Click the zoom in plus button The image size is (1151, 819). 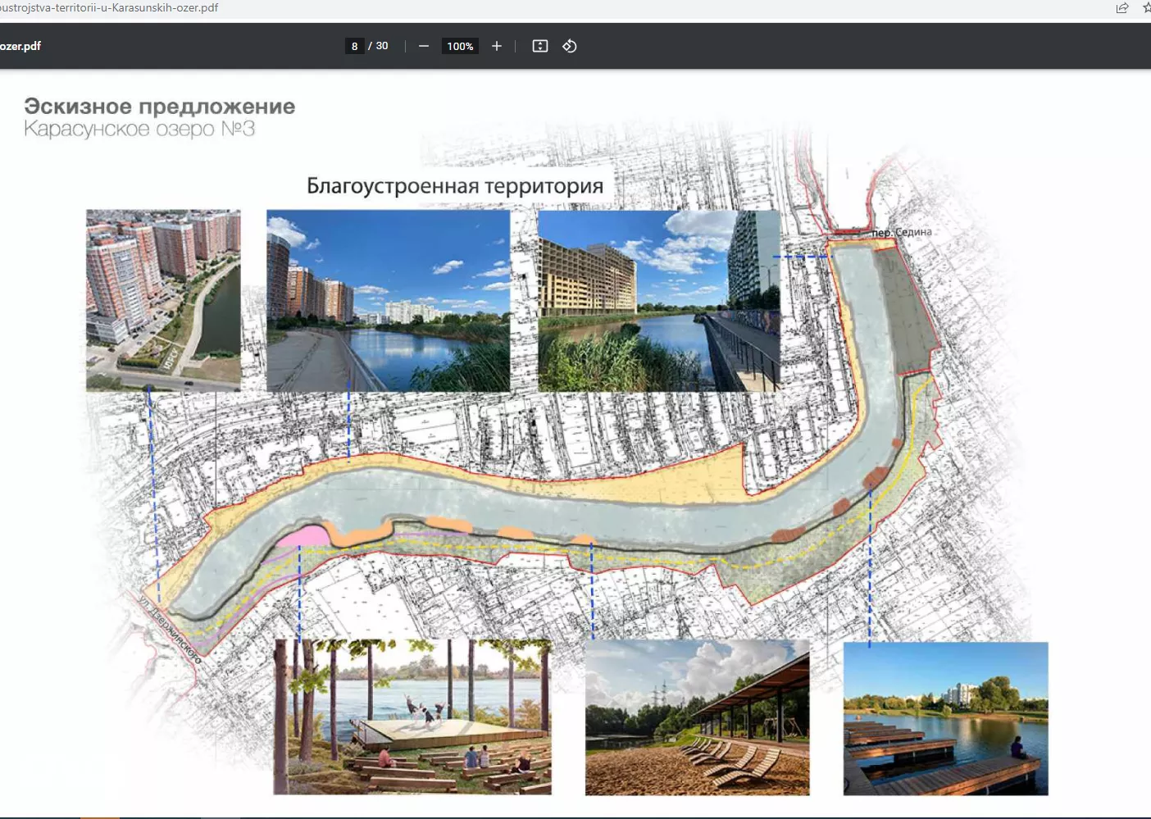496,46
